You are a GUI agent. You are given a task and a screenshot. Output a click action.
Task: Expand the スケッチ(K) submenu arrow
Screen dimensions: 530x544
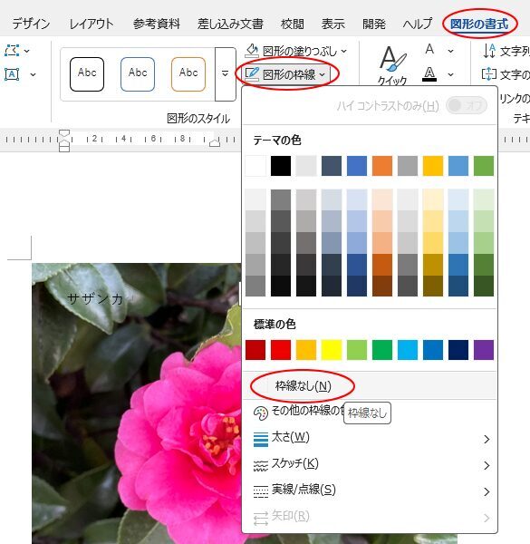(487, 465)
